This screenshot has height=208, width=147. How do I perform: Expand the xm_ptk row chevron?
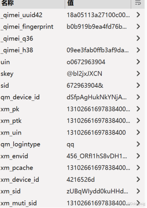tap(138, 121)
